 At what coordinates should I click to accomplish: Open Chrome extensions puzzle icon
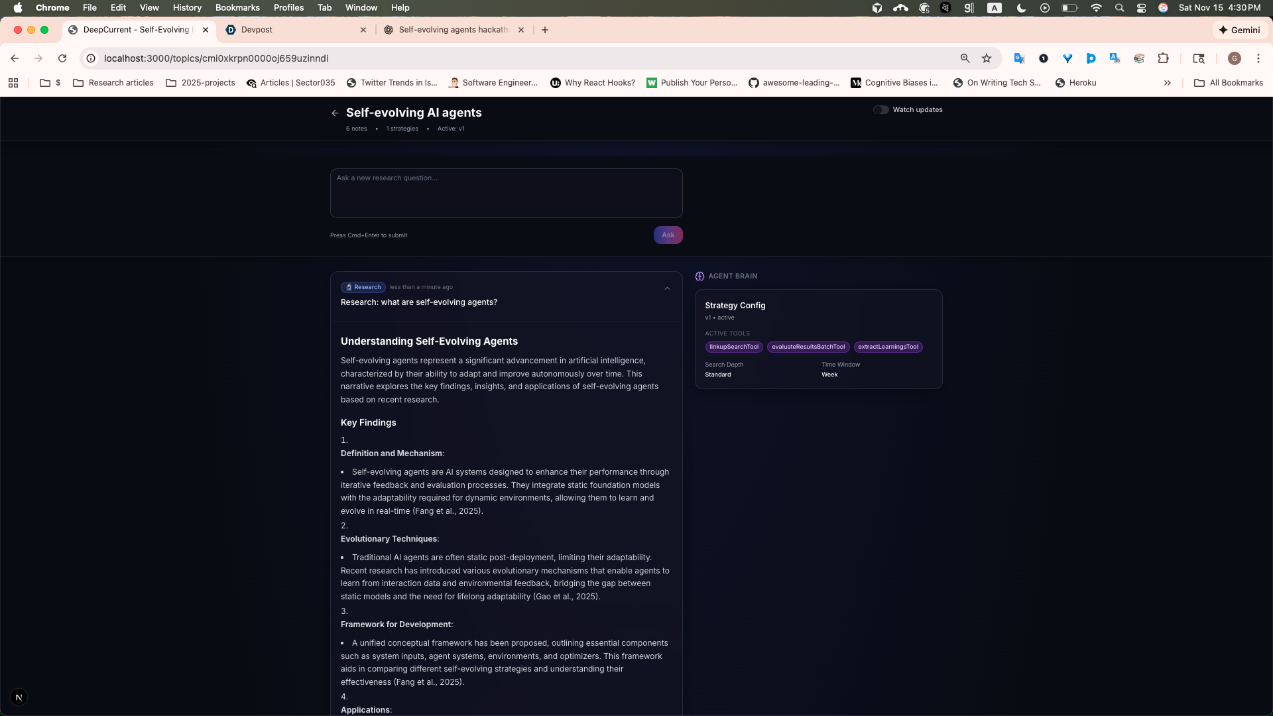click(1163, 58)
